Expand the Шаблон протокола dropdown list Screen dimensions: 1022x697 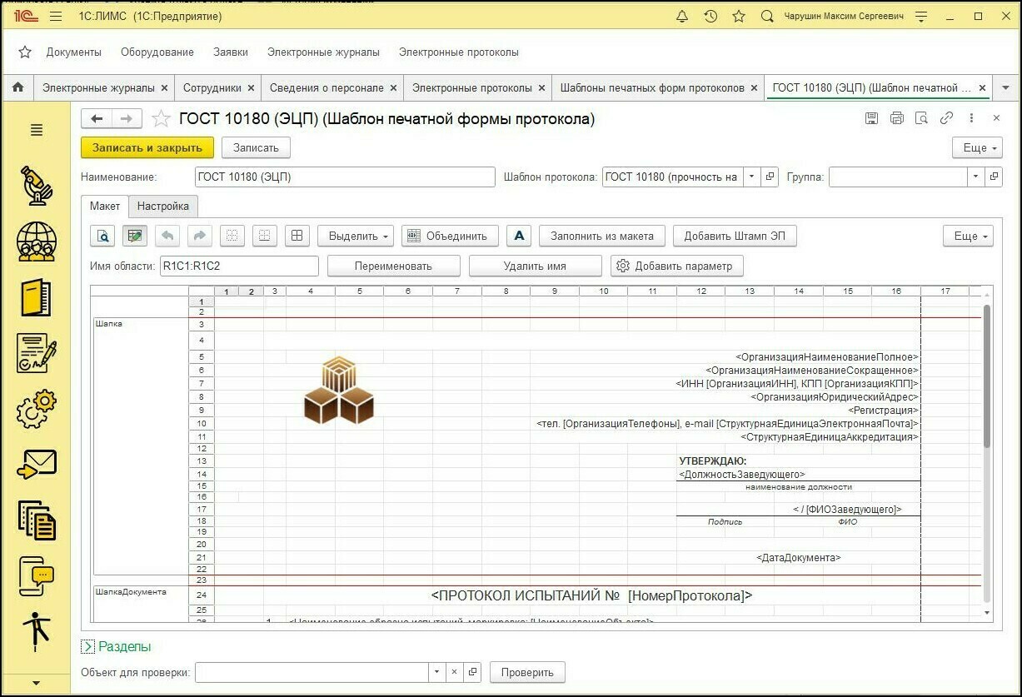(751, 177)
